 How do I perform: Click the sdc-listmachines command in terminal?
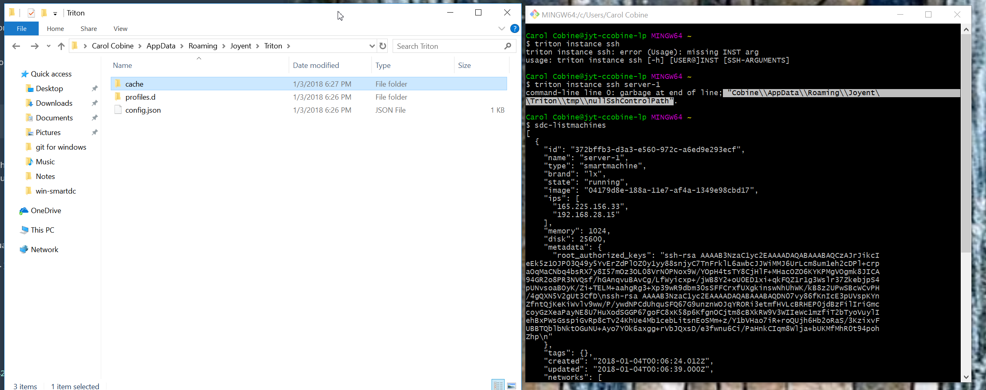[x=570, y=125]
